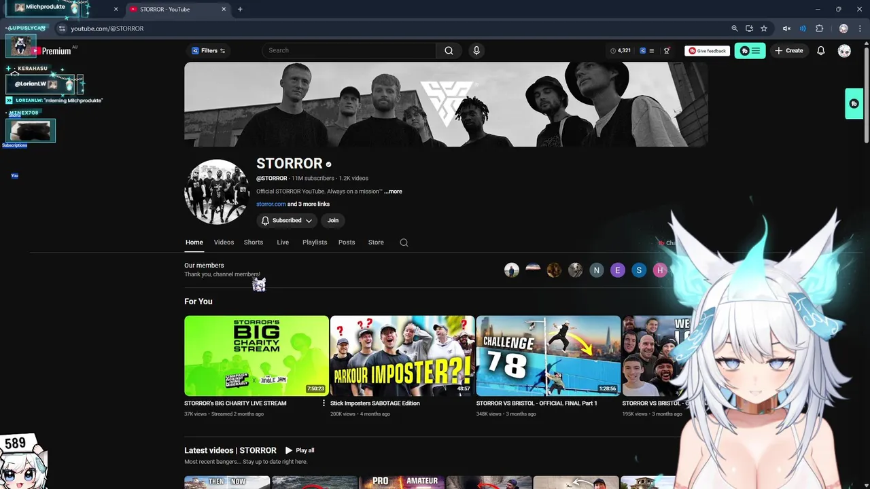Image resolution: width=870 pixels, height=489 pixels.
Task: Start voice search with microphone
Action: (x=476, y=50)
